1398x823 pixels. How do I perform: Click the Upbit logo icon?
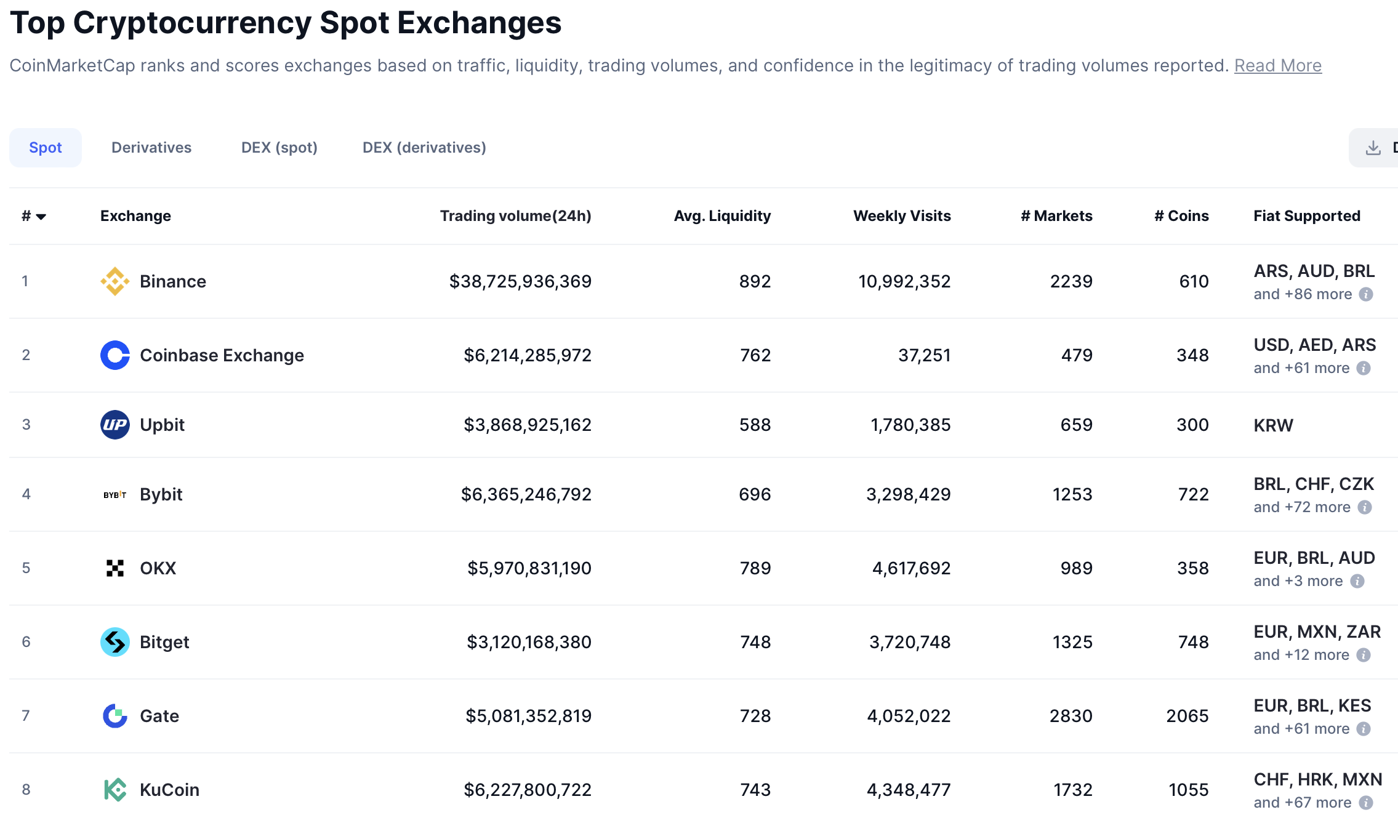tap(114, 425)
